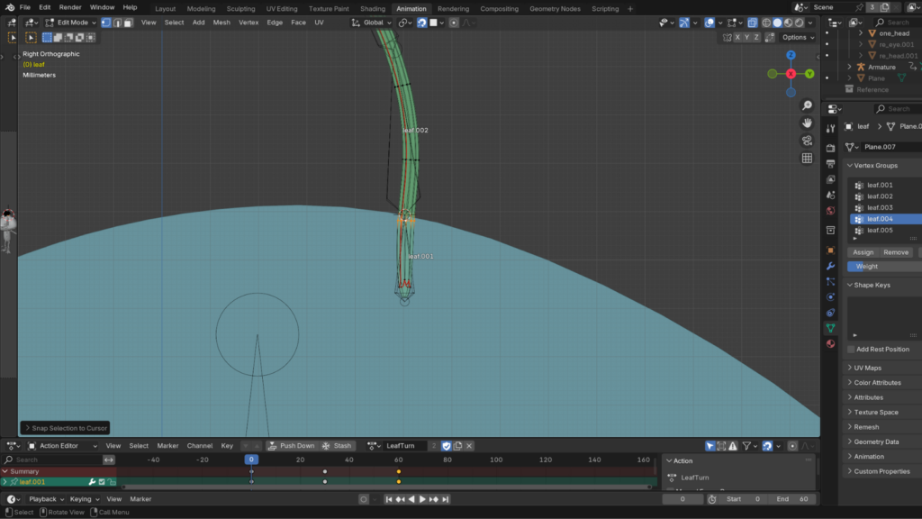Play the animation in reverse
This screenshot has width=922, height=519.
411,499
